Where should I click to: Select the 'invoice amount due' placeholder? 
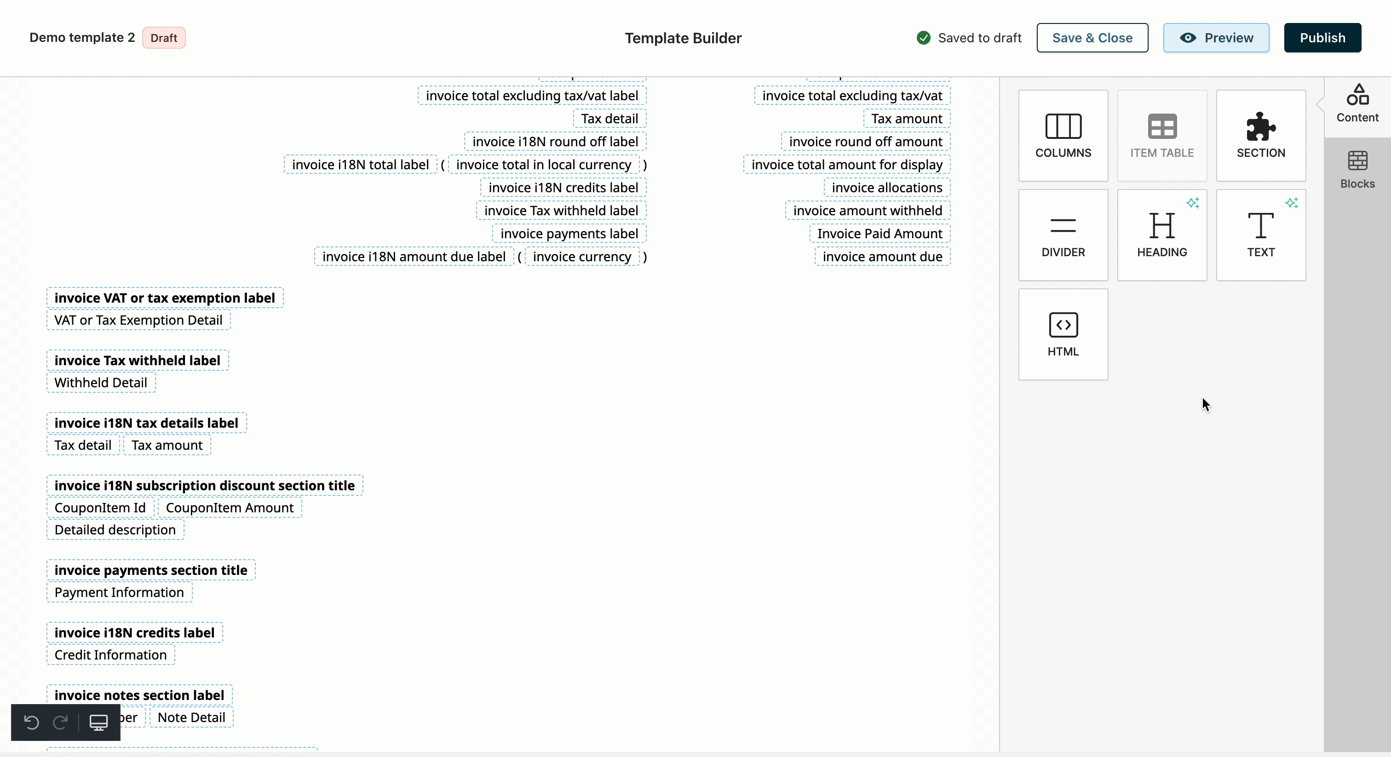882,257
